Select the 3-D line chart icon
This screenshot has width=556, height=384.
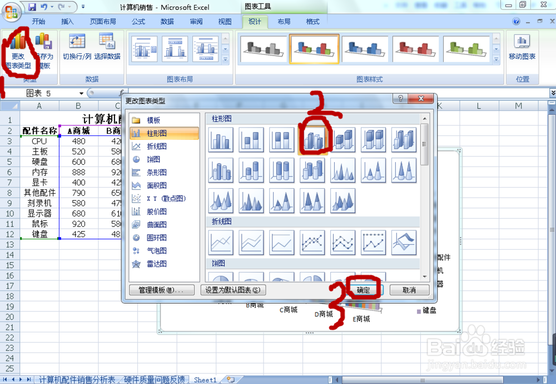pos(404,242)
